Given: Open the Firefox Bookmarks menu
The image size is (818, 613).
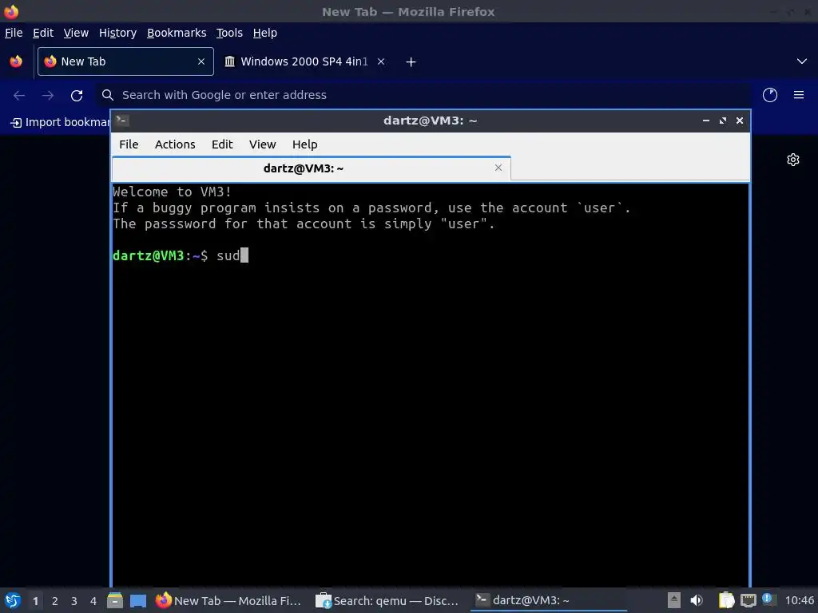Looking at the screenshot, I should click(177, 33).
